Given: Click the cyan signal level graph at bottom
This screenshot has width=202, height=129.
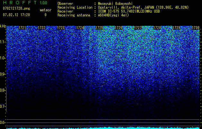Looking at the screenshot, I should [x=103, y=128].
